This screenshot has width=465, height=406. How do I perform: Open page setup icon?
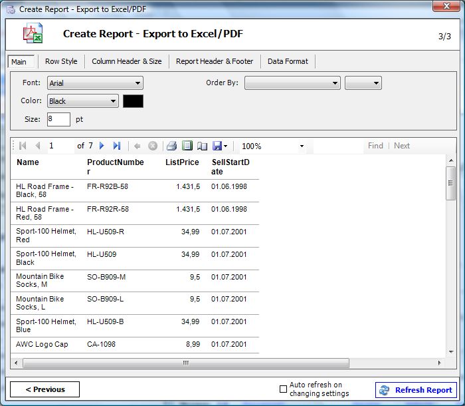pos(202,146)
